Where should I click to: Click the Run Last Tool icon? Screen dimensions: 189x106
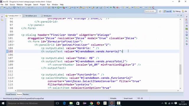[64, 8]
